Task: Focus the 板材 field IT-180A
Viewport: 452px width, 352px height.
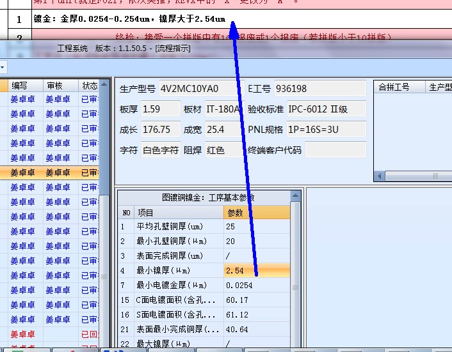Action: (224, 109)
